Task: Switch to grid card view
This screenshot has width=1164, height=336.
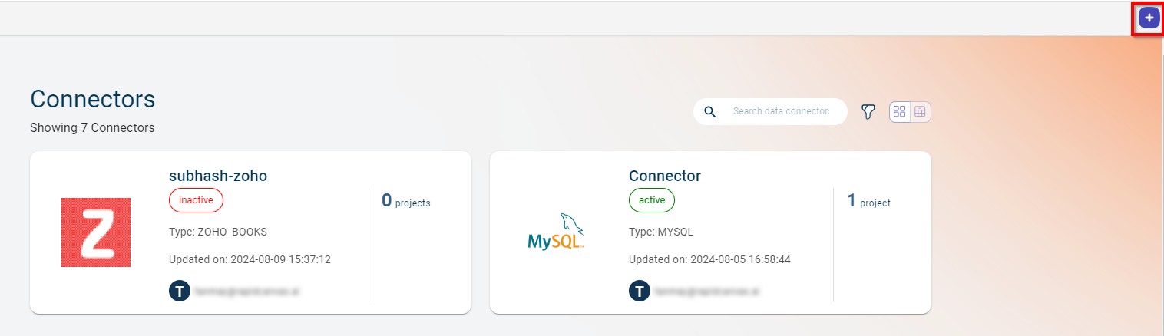Action: [900, 112]
